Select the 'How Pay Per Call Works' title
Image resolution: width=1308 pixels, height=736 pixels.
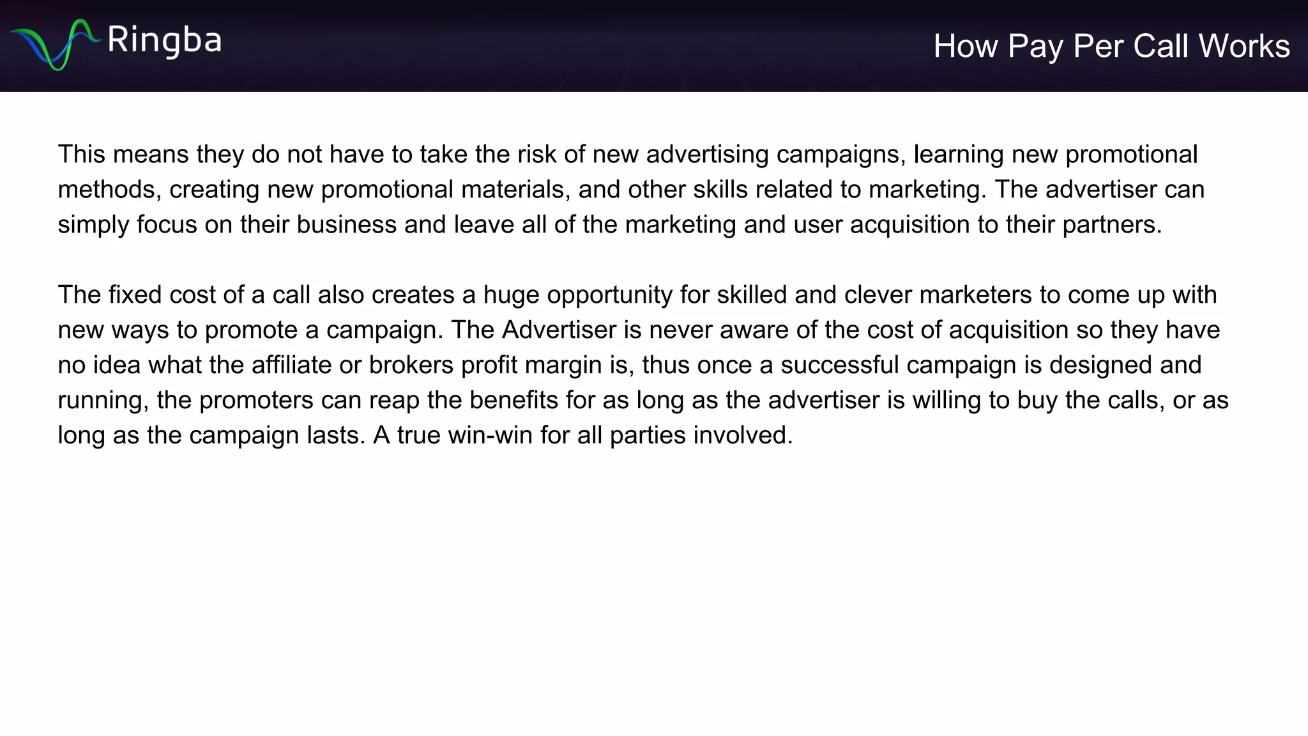(x=1111, y=46)
